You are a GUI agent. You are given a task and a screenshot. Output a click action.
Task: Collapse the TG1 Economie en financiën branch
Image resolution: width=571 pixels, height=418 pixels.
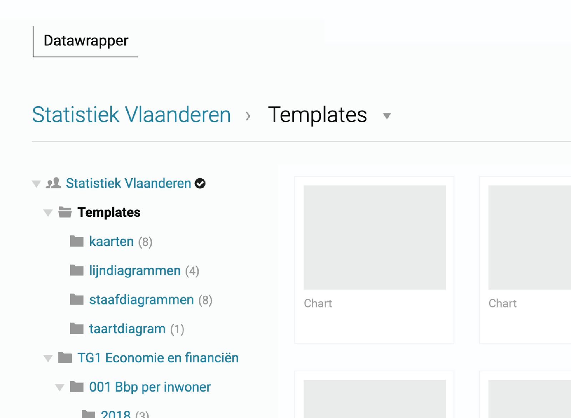(x=48, y=358)
